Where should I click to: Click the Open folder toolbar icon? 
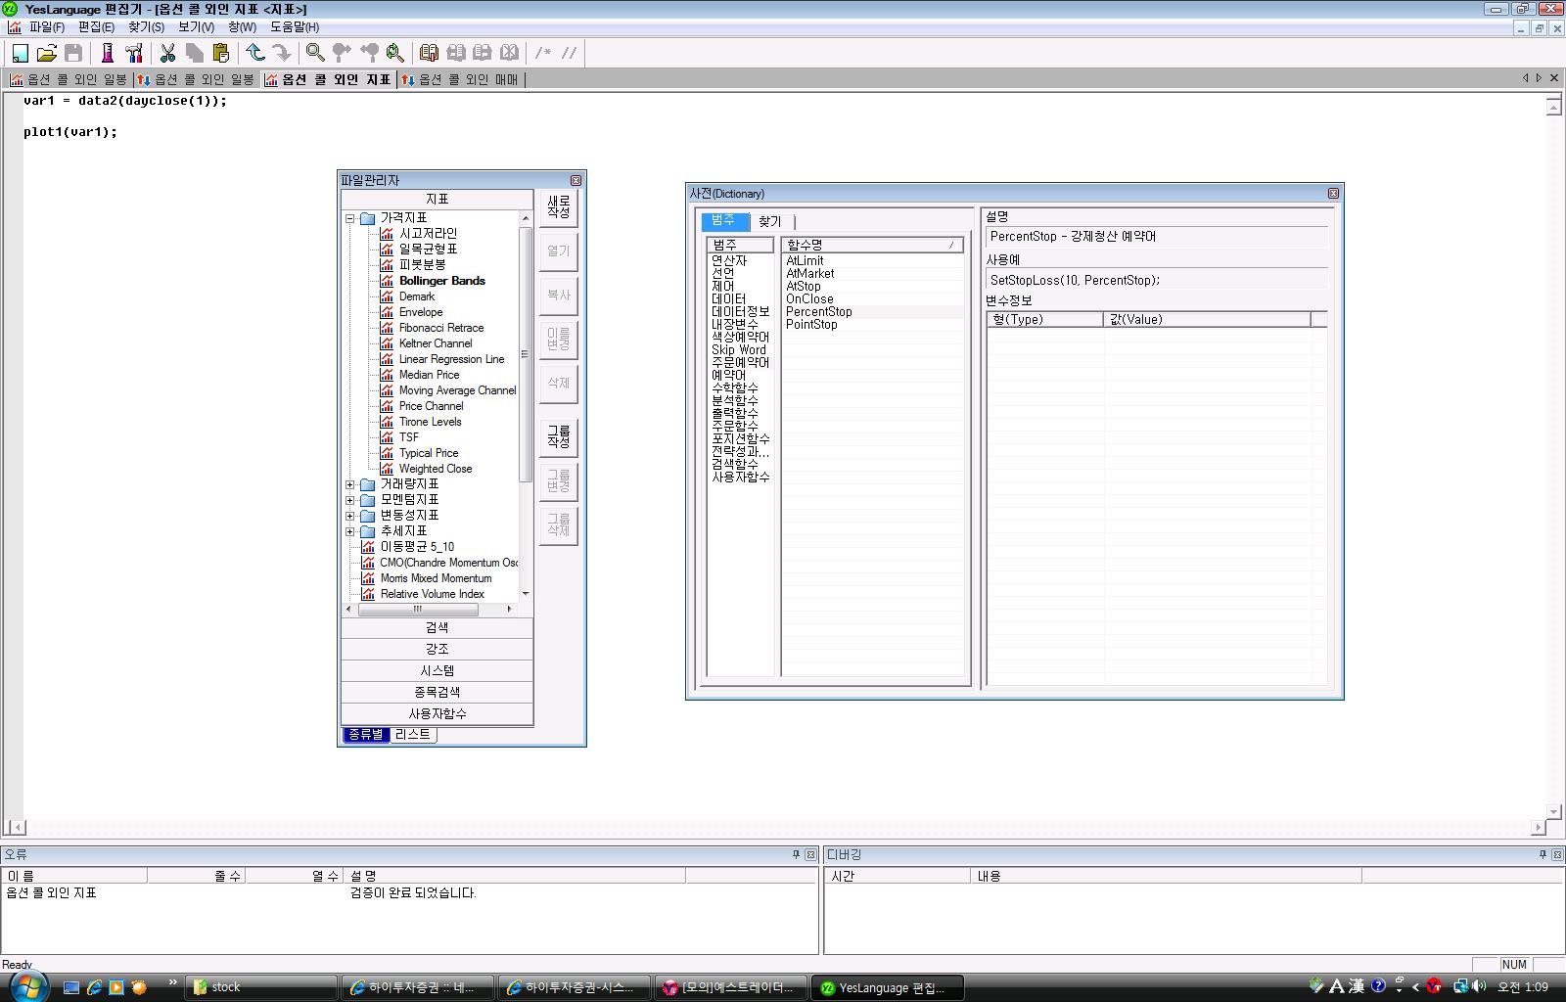point(46,53)
